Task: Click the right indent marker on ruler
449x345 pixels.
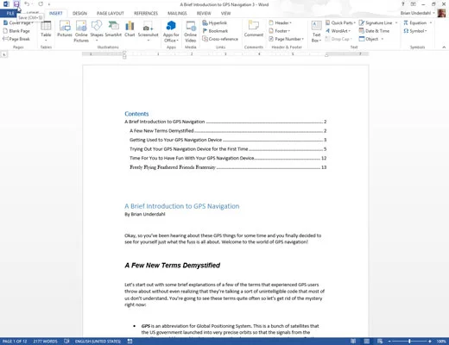Action: (326, 55)
